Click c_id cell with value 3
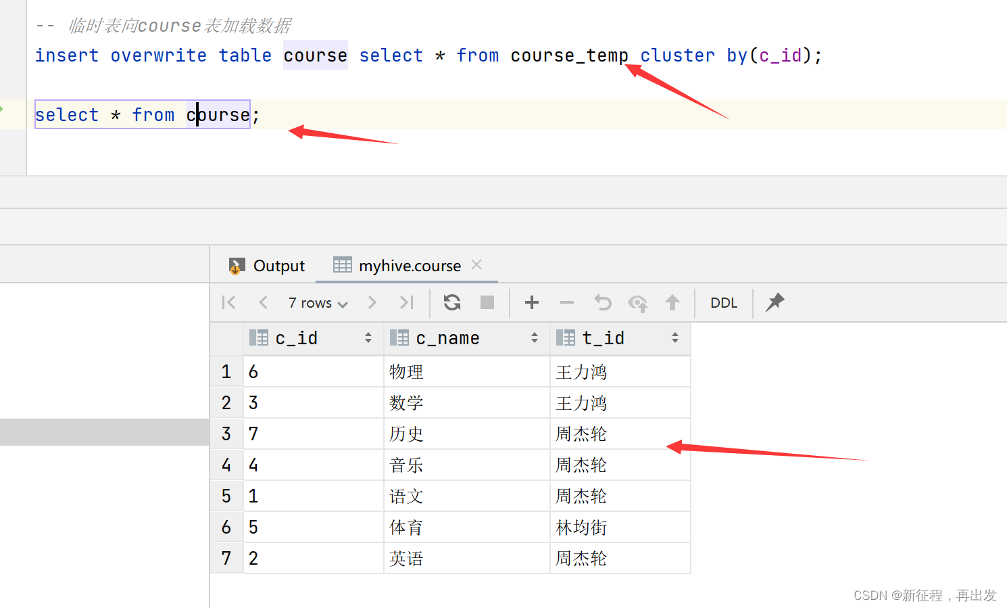Viewport: 1007px width, 608px height. click(314, 403)
